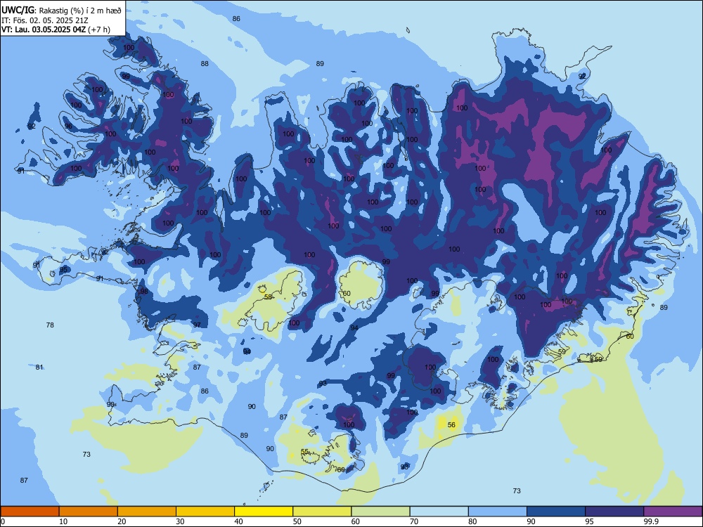703x527 pixels.
Task: Select the bright yellow 40–50 legend swatch
Action: click(x=264, y=512)
